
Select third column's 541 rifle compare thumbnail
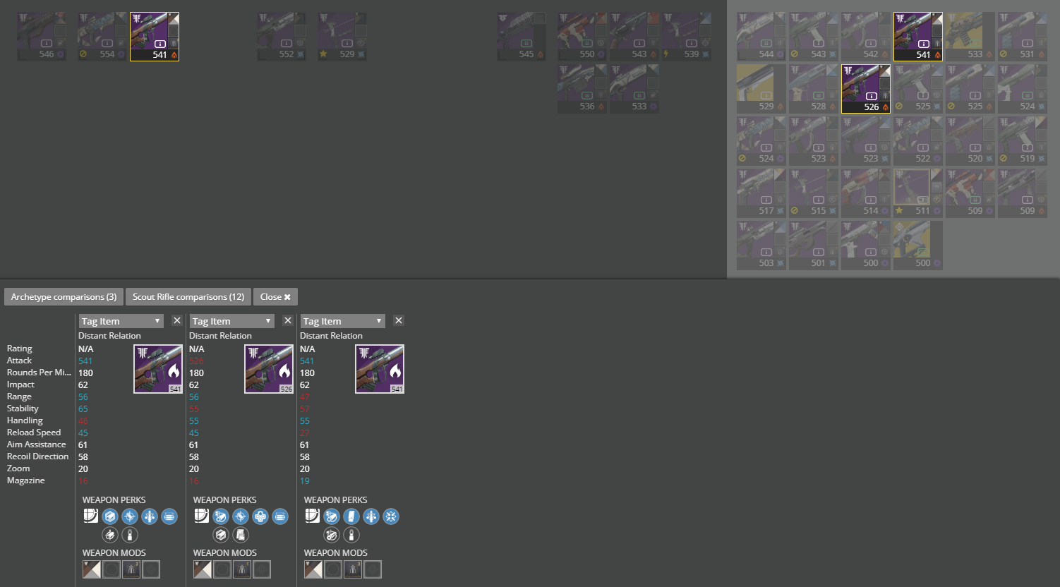(x=380, y=369)
